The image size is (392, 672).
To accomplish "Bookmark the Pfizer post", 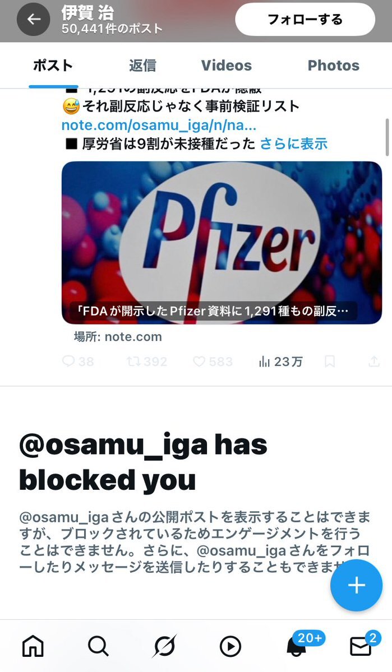I will click(329, 362).
